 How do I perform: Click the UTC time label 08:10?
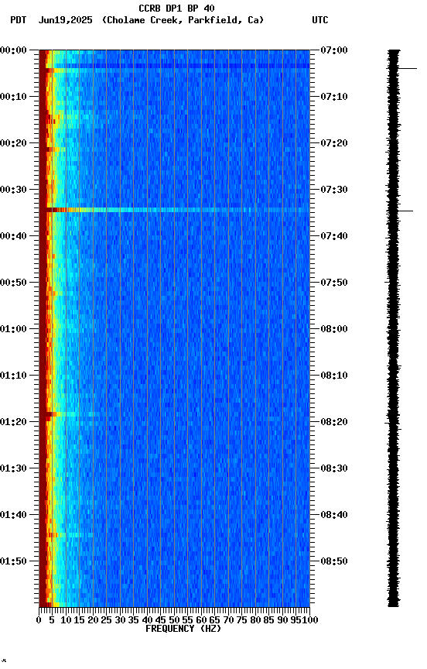334,376
